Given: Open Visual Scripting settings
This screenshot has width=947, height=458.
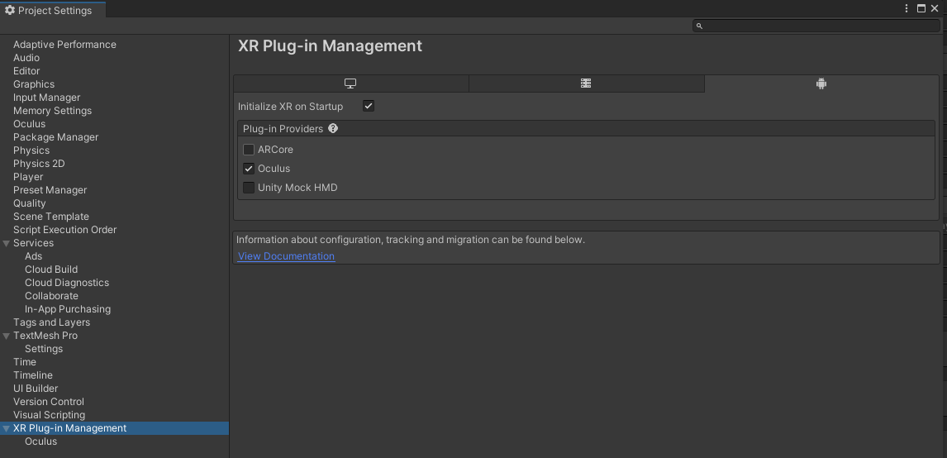Looking at the screenshot, I should (49, 415).
